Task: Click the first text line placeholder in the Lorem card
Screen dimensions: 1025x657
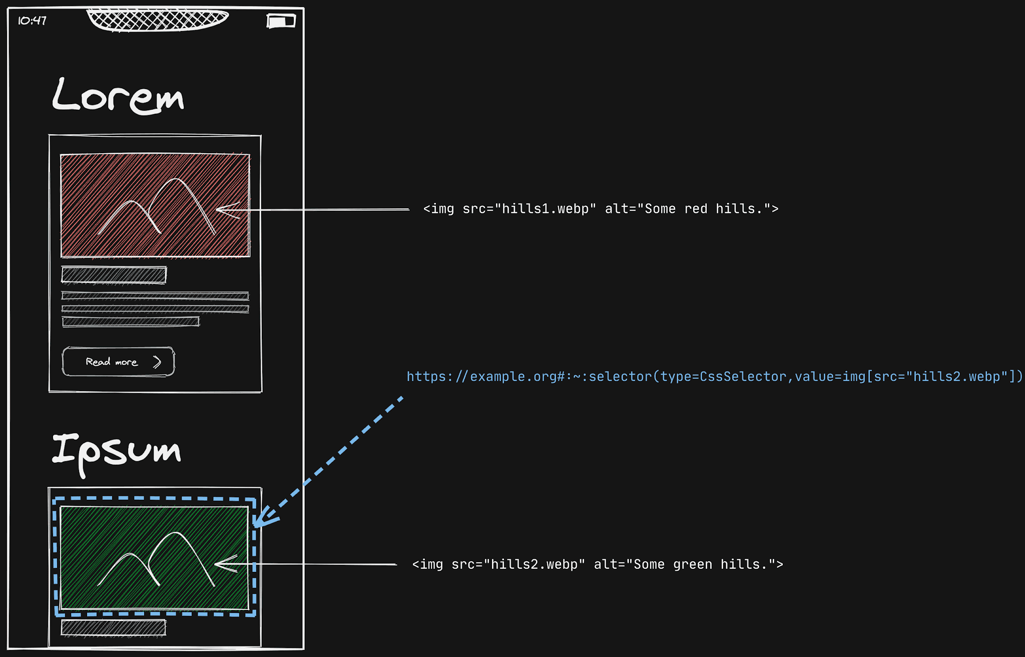Action: (x=155, y=296)
